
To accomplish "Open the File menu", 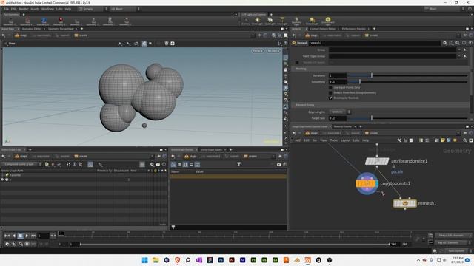I will 7,9.
